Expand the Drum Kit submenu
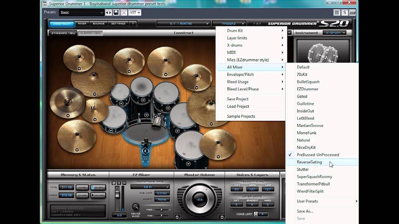Image resolution: width=399 pixels, height=224 pixels. 251,30
